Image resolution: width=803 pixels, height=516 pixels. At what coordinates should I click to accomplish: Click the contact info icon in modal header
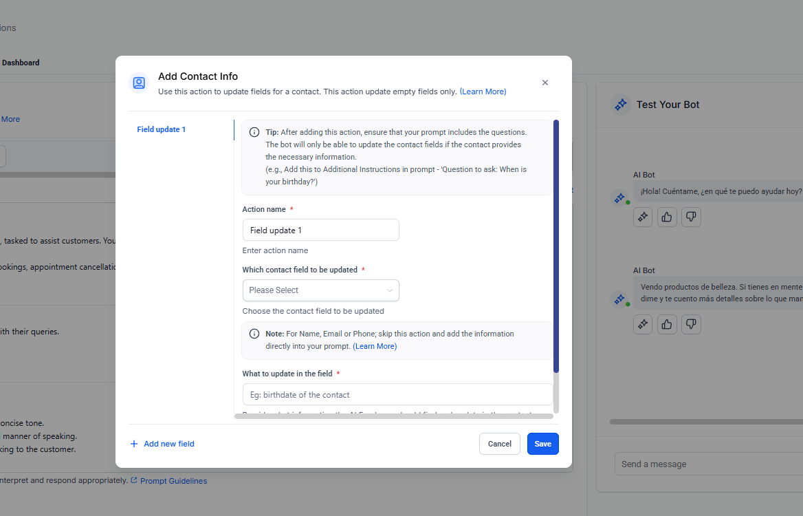coord(139,83)
